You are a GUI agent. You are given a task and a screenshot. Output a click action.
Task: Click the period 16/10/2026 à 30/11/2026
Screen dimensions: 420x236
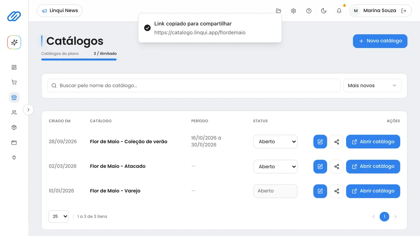pyautogui.click(x=206, y=141)
